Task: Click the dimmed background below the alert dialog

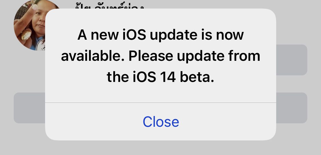Action: click(160, 148)
